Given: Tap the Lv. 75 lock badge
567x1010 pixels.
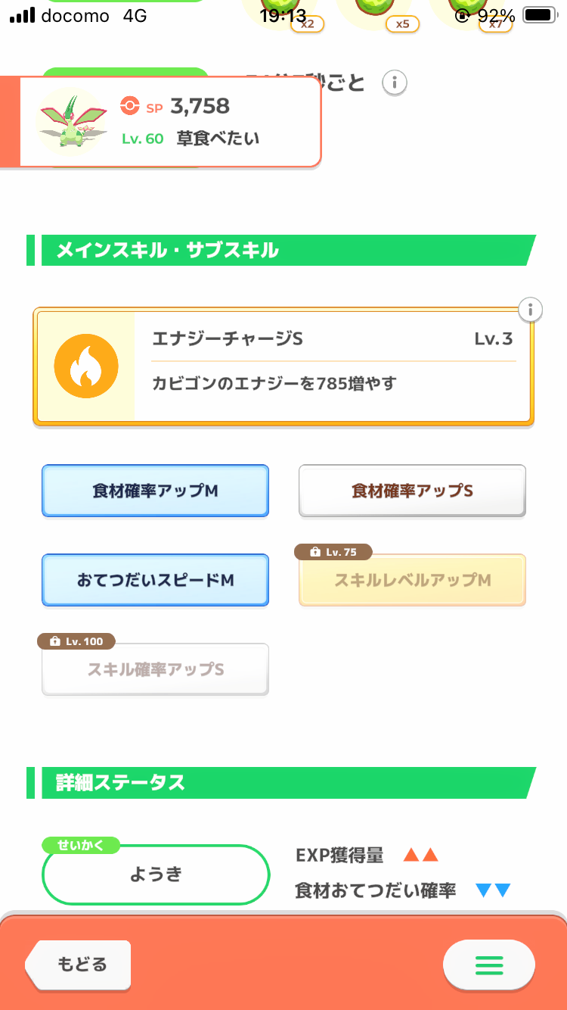Looking at the screenshot, I should click(x=333, y=552).
